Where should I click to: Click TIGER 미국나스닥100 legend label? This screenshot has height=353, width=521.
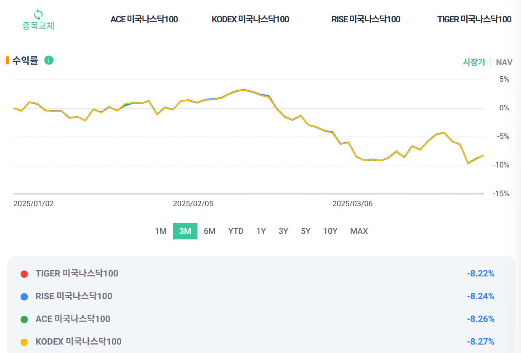coord(77,273)
